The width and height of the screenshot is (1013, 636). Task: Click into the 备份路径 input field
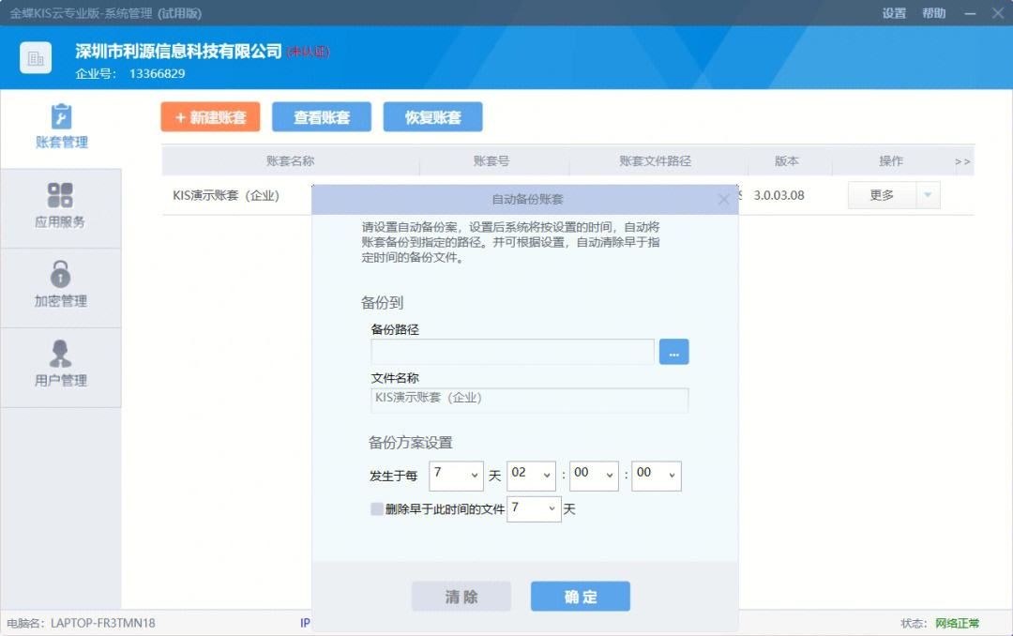point(512,352)
